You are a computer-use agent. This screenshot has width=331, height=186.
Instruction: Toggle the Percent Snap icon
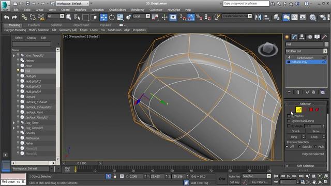tap(199, 17)
